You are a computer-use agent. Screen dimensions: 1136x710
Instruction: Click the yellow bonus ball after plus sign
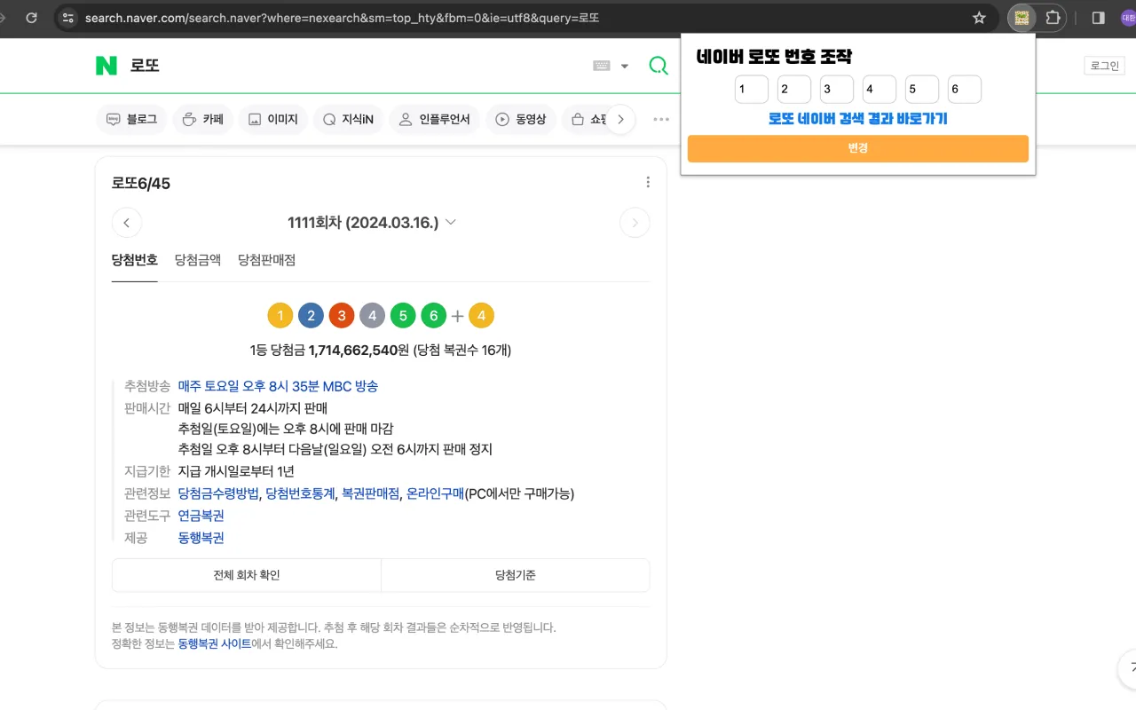(x=481, y=315)
